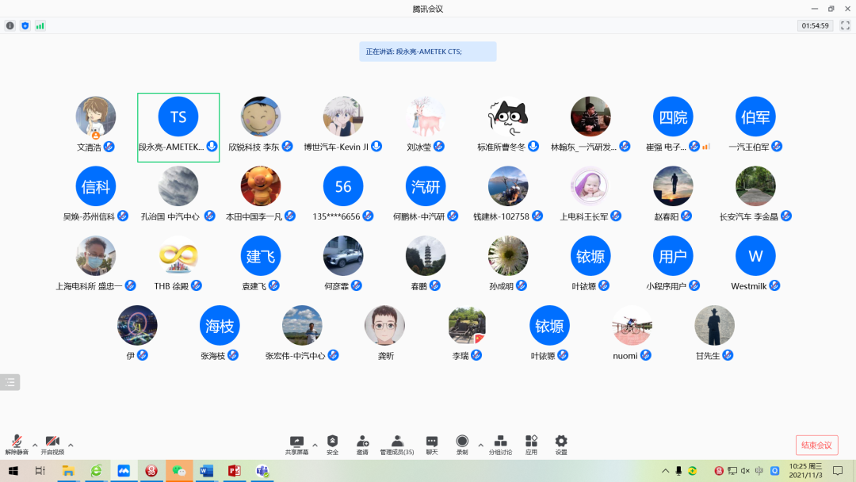Open the meeting Settings gear icon

point(561,442)
